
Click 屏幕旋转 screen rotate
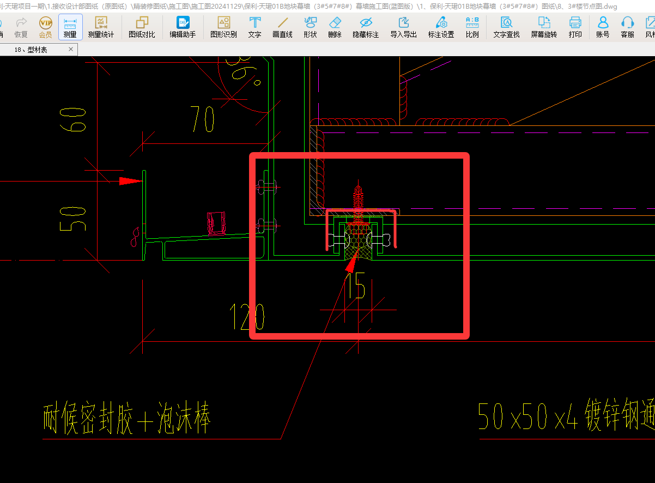(544, 27)
